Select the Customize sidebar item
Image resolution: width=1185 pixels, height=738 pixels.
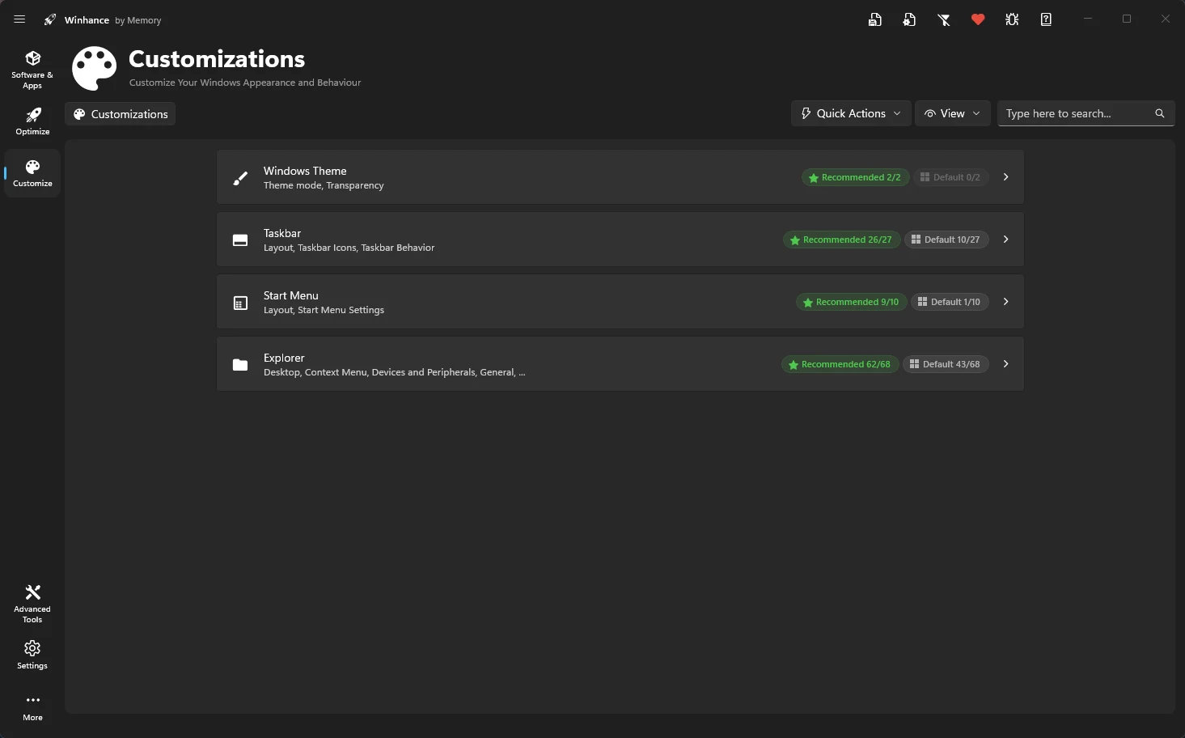coord(32,173)
